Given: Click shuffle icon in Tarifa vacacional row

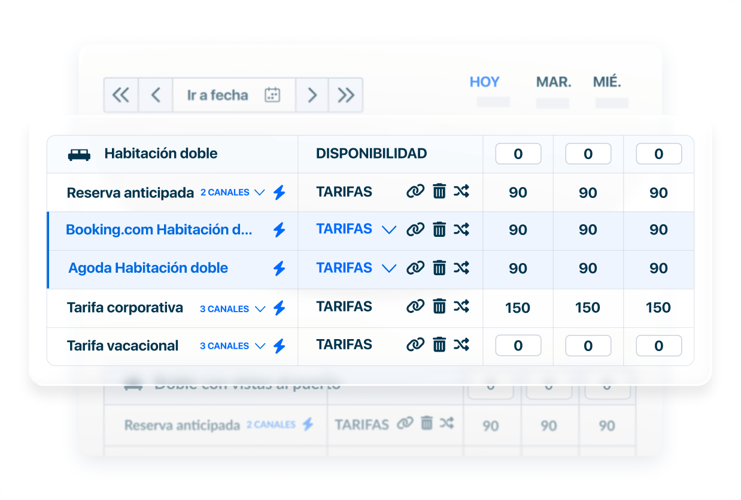Looking at the screenshot, I should tap(461, 344).
